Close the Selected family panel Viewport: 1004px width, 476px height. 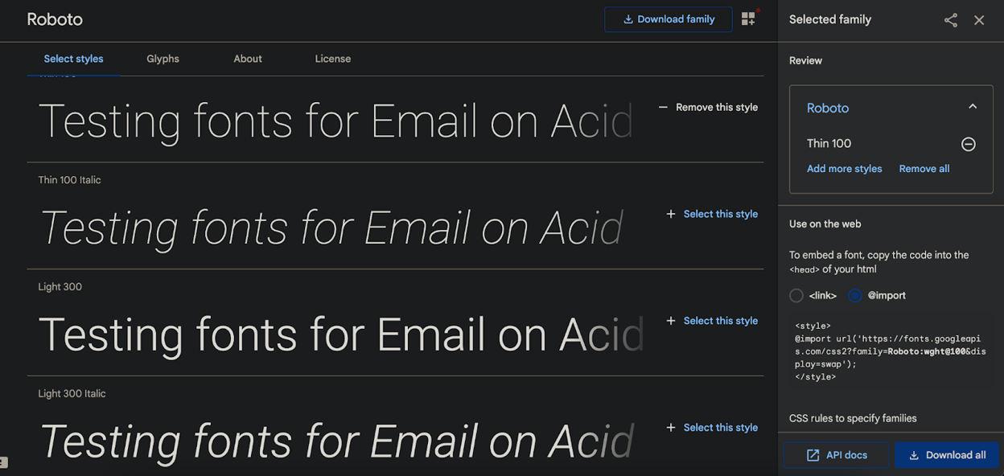[x=979, y=20]
